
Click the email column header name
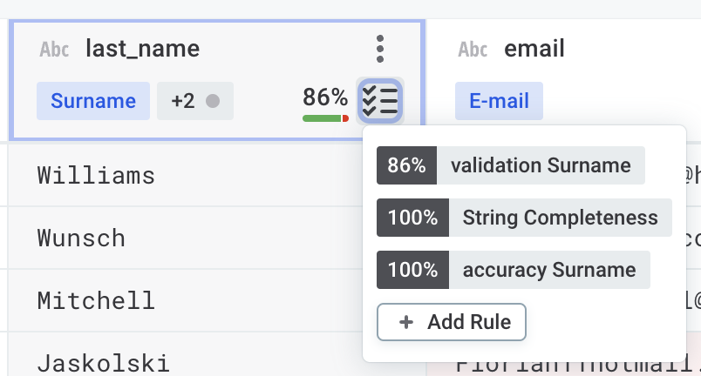[534, 49]
